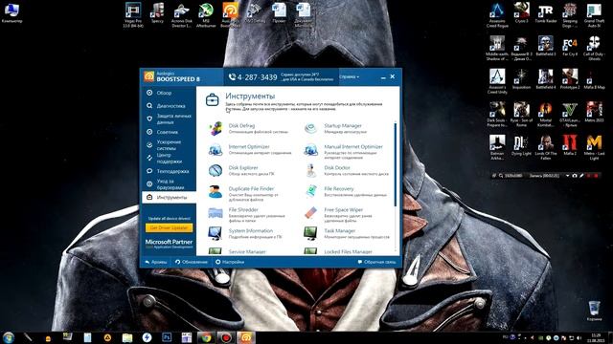Launch Disk Explorer
The image size is (613, 344).
coord(243,168)
